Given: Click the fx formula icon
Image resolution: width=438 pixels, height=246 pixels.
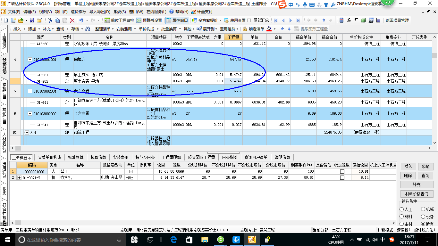Looking at the screenshot, I should click(349, 20).
